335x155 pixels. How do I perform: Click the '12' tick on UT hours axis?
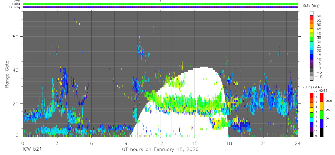pyautogui.click(x=160, y=143)
